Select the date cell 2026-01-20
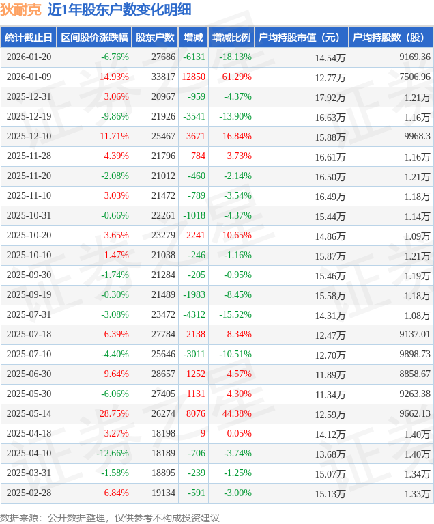The width and height of the screenshot is (434, 524). click(x=29, y=57)
